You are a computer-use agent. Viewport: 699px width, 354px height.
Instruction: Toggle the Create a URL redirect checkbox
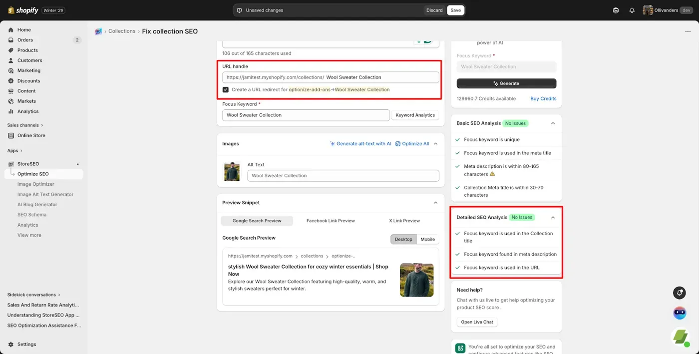tap(226, 90)
